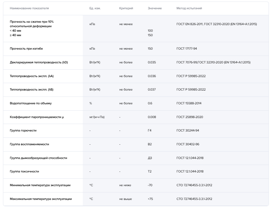Click the 'Группа токсичности' row label

click(24, 172)
